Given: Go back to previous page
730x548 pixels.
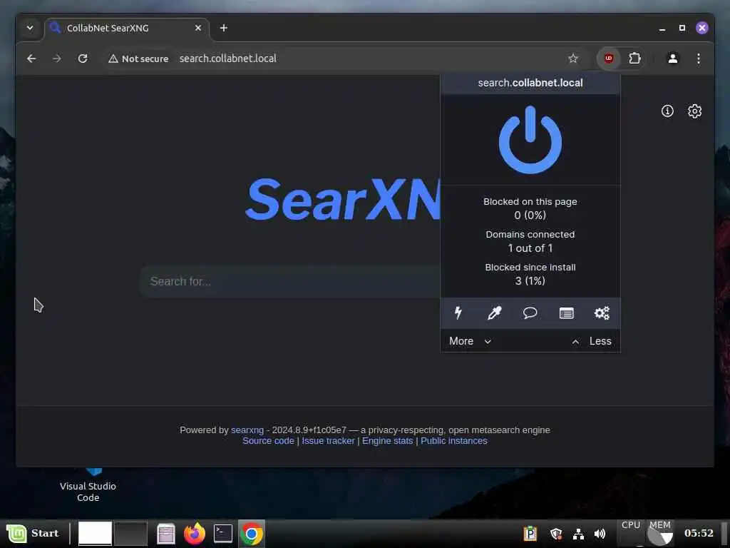Looking at the screenshot, I should [x=31, y=59].
